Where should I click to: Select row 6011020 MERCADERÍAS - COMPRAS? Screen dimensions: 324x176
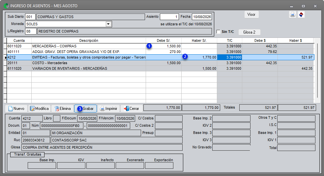(x=160, y=46)
